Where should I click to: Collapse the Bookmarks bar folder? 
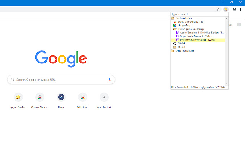click(173, 18)
